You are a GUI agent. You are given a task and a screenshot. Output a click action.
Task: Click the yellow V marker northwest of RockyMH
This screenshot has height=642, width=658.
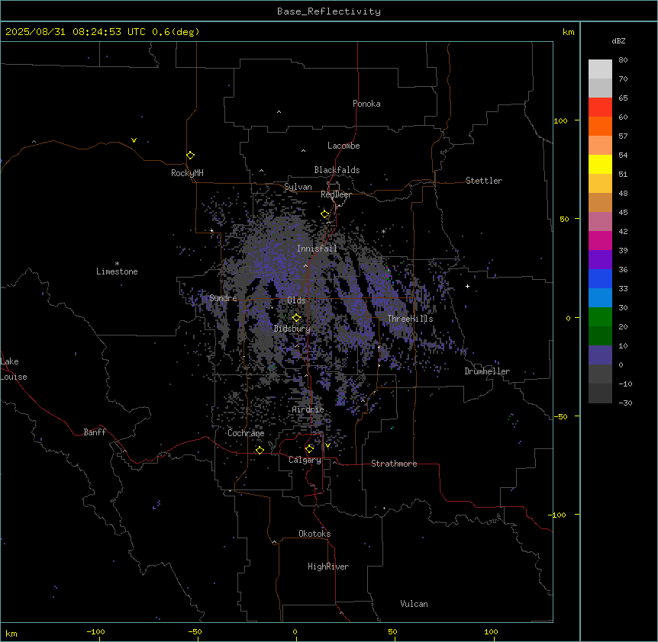(134, 140)
